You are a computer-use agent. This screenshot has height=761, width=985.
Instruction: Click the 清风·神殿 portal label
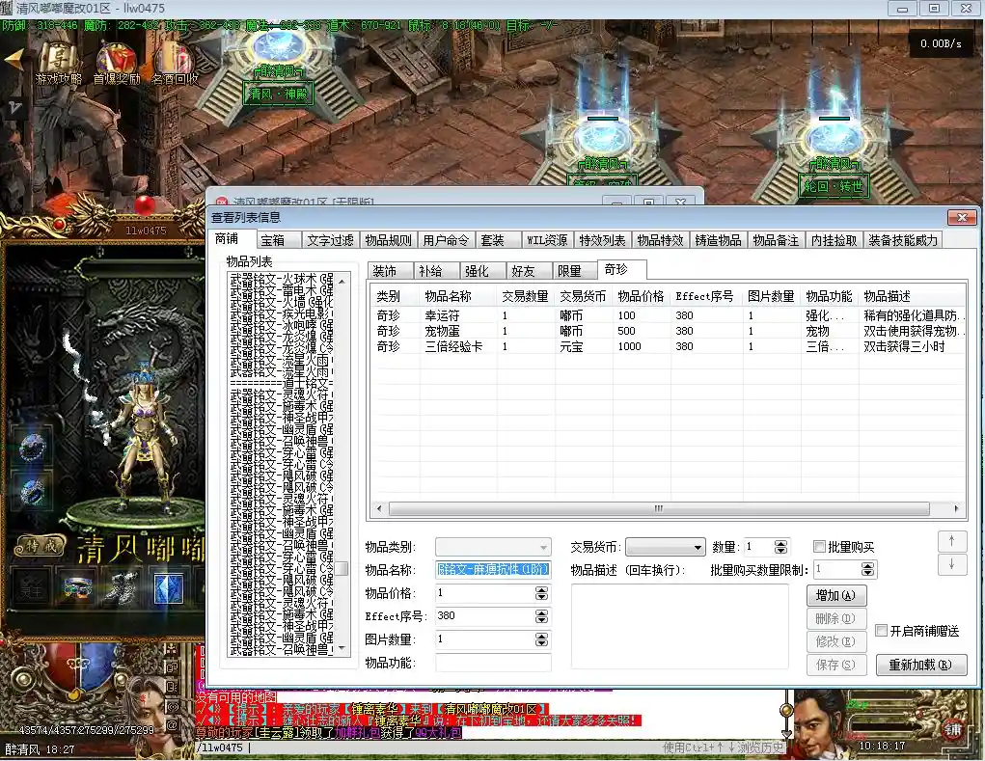click(278, 95)
